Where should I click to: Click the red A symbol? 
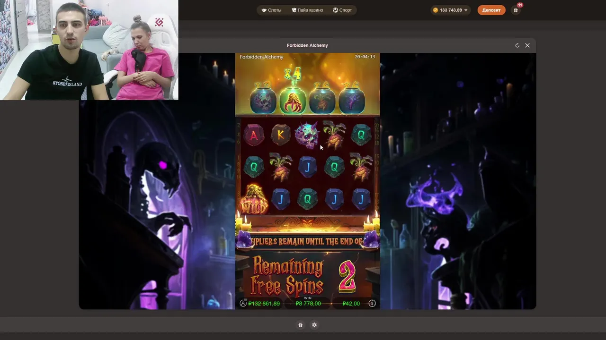click(254, 136)
